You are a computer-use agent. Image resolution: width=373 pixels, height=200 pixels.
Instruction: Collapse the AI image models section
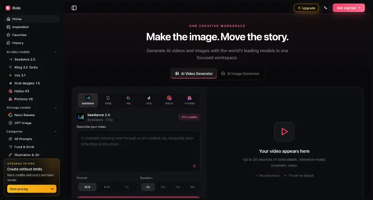click(x=55, y=108)
